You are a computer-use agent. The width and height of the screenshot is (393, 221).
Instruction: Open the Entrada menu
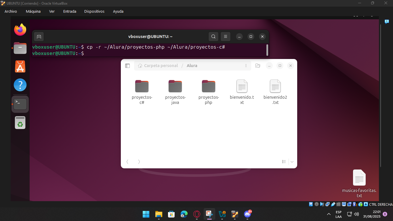pos(70,12)
